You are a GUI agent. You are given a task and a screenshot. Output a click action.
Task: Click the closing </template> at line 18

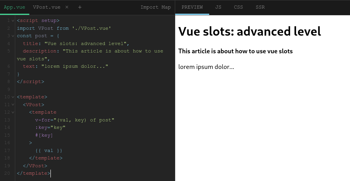(46, 158)
